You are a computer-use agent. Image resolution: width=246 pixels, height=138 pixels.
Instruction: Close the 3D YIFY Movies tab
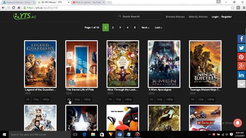(68, 2)
